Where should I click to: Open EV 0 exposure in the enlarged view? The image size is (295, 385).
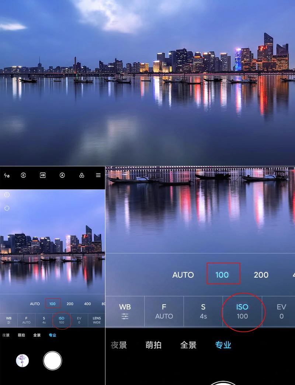click(x=281, y=311)
